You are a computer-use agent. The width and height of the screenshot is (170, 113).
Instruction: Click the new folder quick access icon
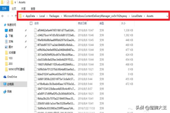[12, 2]
